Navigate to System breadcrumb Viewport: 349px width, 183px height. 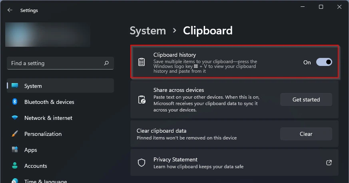148,31
